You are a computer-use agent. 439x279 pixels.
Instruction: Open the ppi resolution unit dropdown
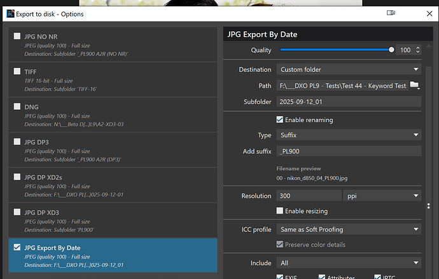pyautogui.click(x=382, y=196)
